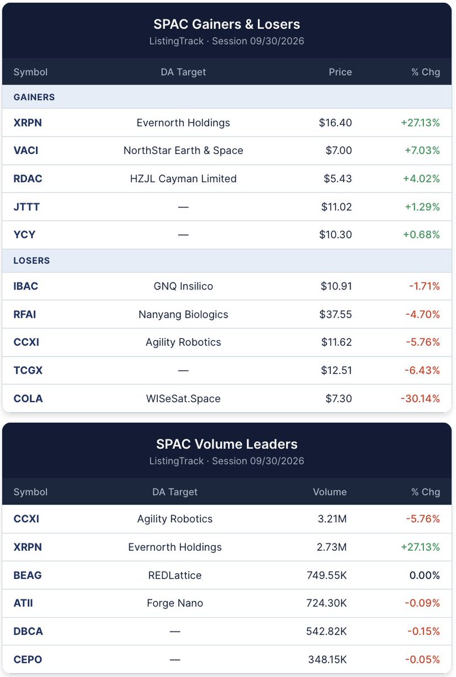This screenshot has height=677, width=456.
Task: Open IBAC in the Losers section
Action: pos(26,286)
